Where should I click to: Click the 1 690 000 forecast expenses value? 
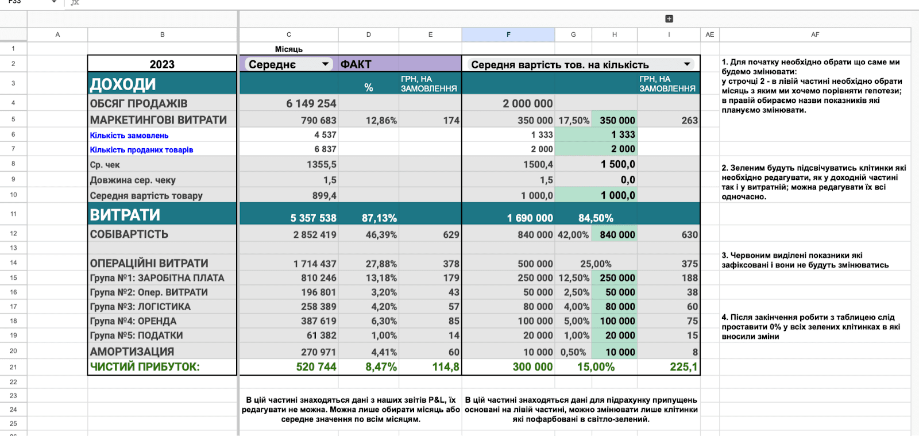(508, 215)
